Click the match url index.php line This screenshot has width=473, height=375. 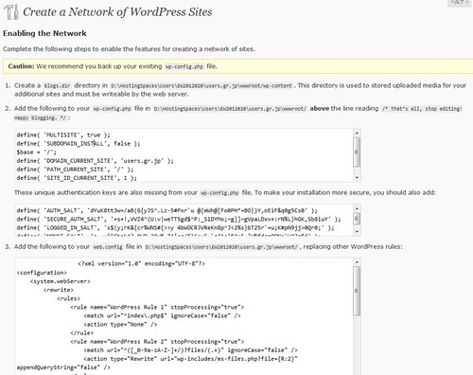162,315
